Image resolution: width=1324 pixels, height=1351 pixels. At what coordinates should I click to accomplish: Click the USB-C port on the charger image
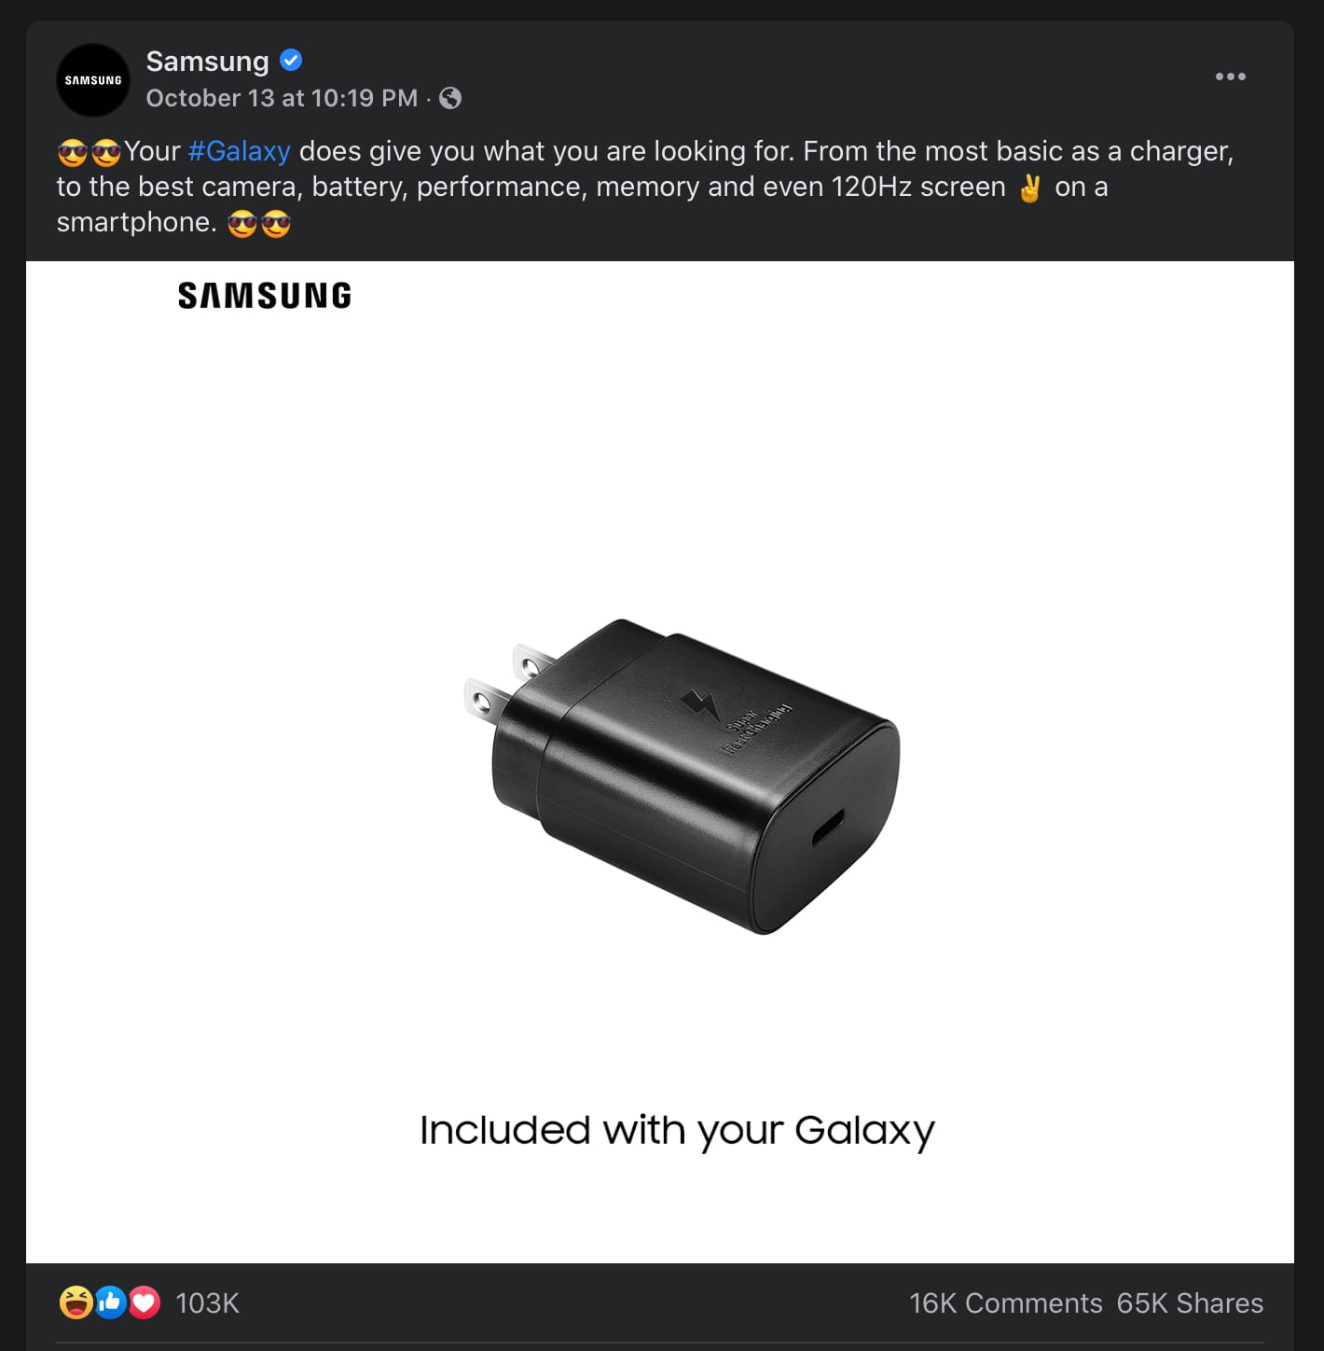828,827
